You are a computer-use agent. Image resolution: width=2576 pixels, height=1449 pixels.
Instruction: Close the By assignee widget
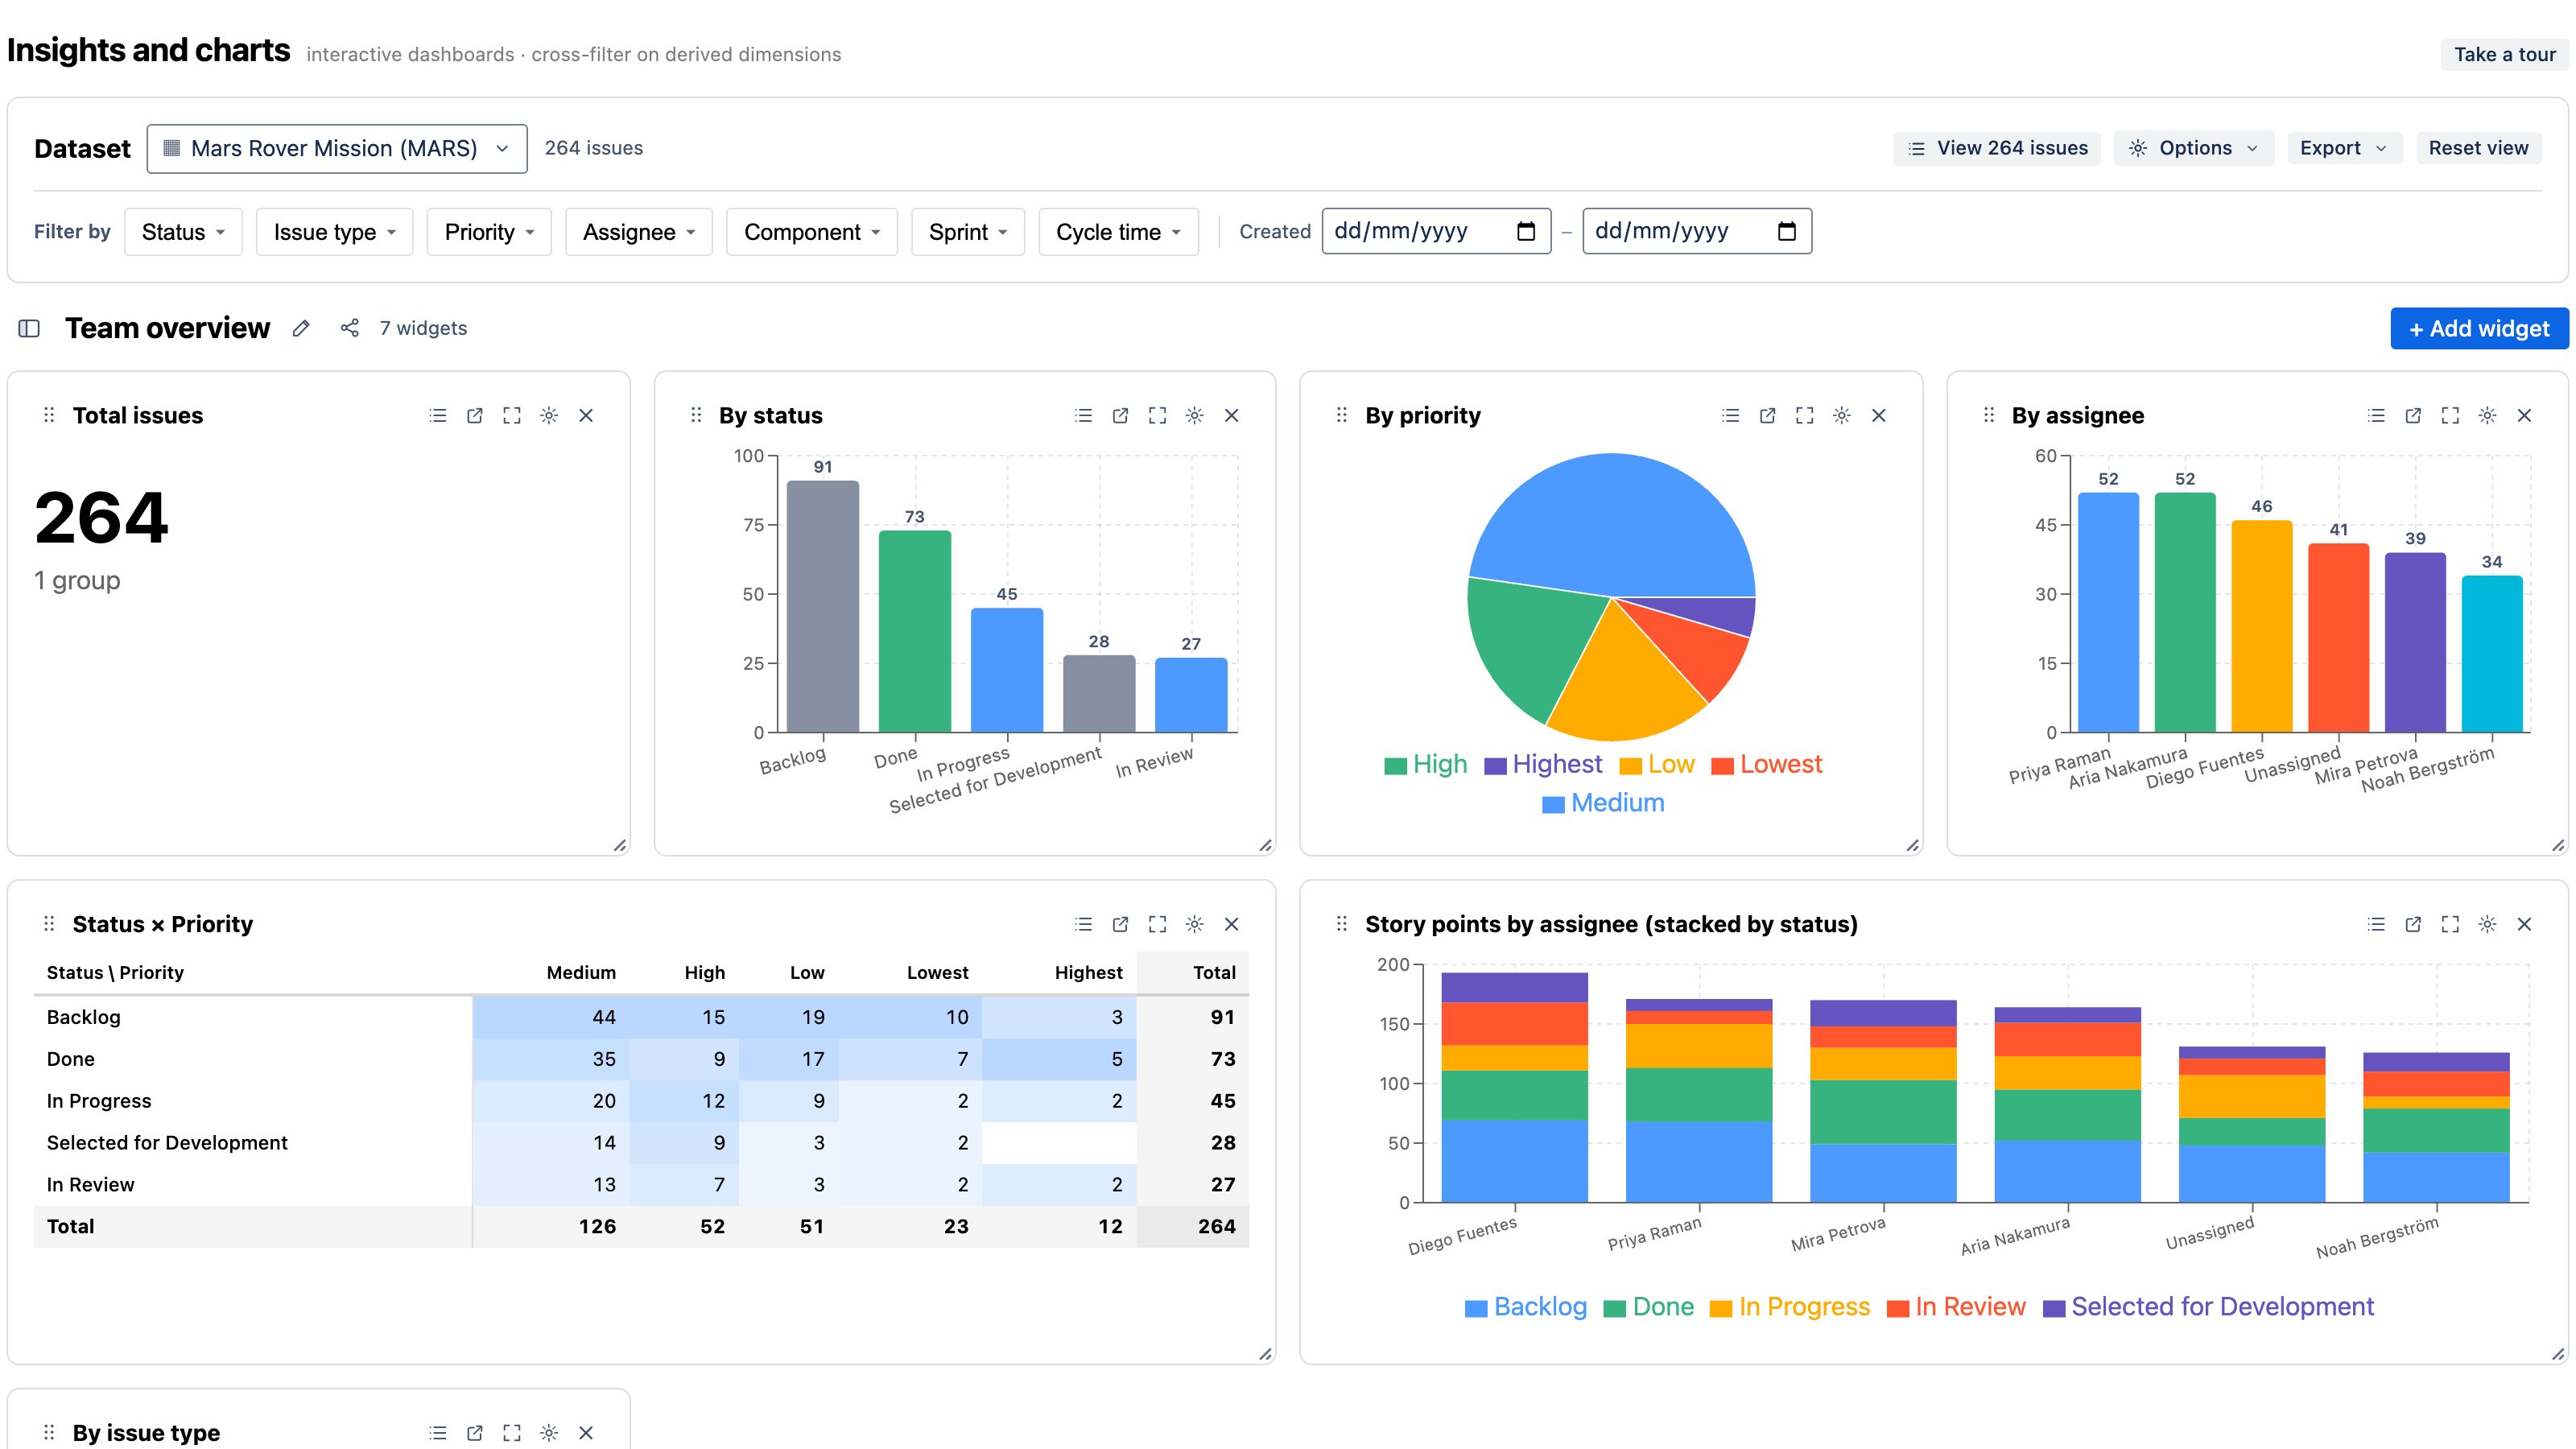2525,415
